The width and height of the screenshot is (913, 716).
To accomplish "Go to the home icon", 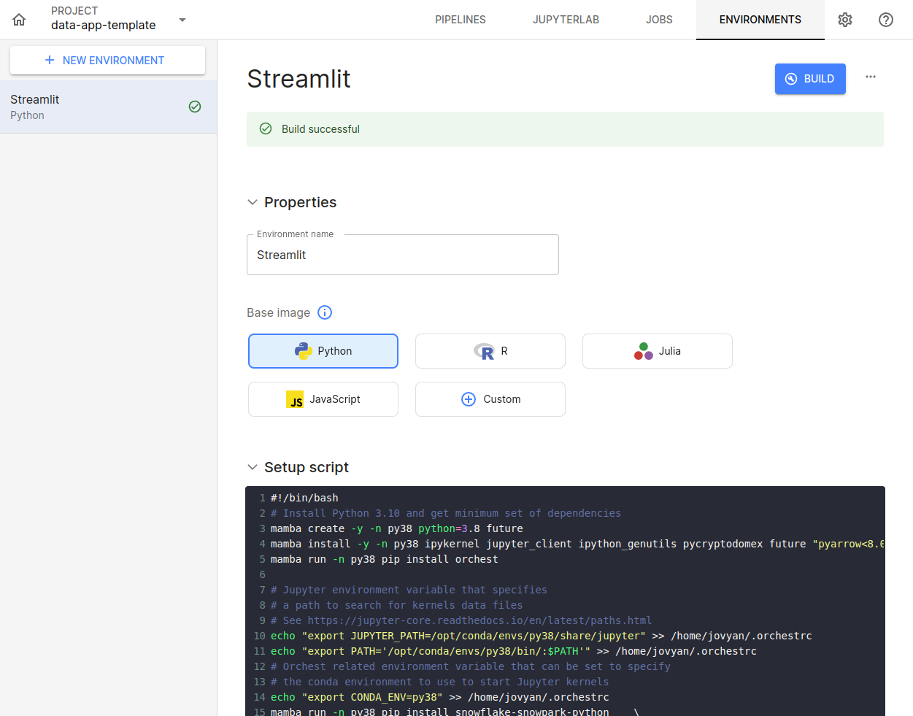I will click(x=19, y=20).
